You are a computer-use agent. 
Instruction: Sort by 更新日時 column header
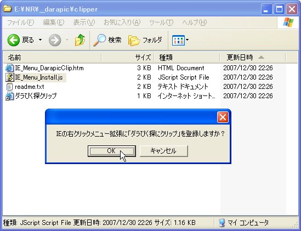coord(252,57)
